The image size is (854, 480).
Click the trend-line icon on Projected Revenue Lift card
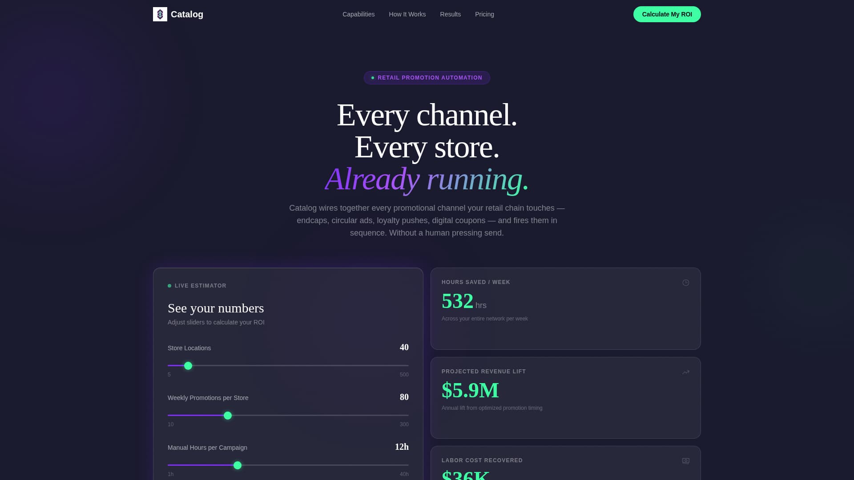pos(685,372)
